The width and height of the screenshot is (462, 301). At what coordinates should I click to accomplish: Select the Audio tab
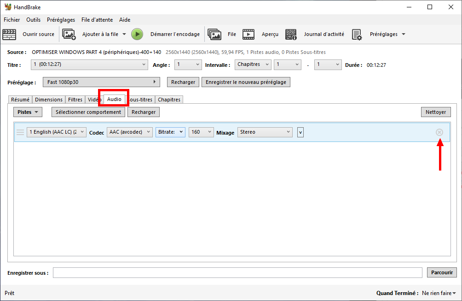[114, 99]
